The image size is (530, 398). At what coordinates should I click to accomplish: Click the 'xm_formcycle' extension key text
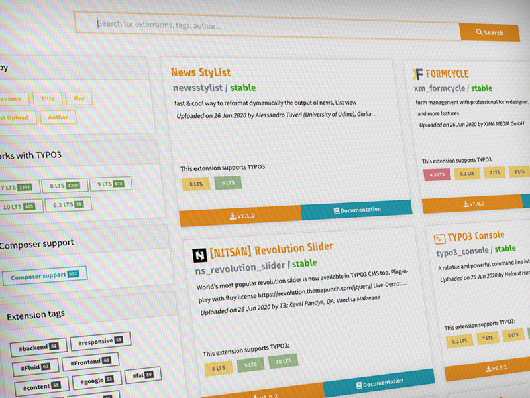[439, 88]
